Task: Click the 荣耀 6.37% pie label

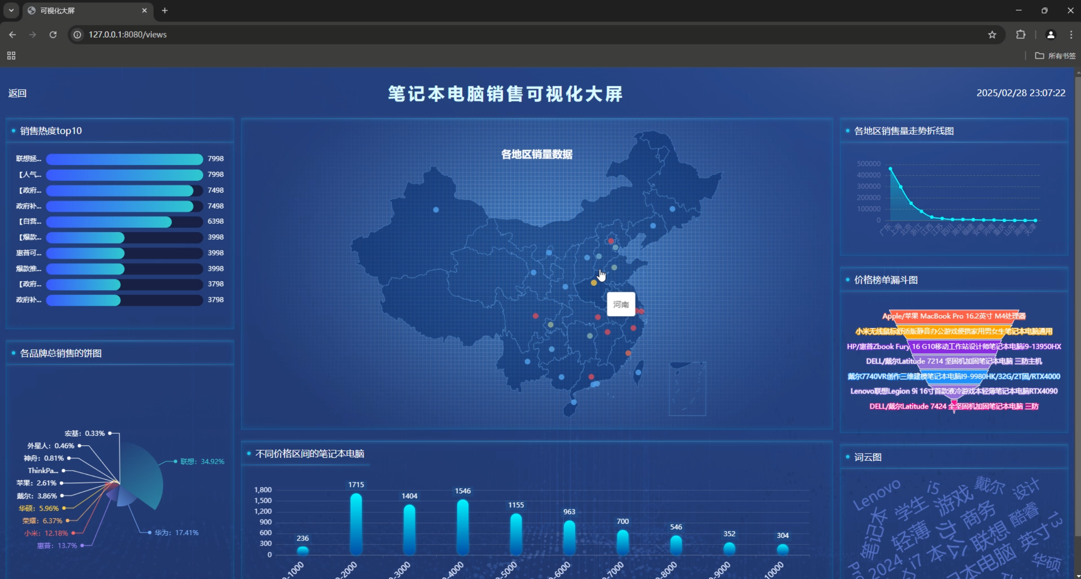Action: [x=42, y=521]
